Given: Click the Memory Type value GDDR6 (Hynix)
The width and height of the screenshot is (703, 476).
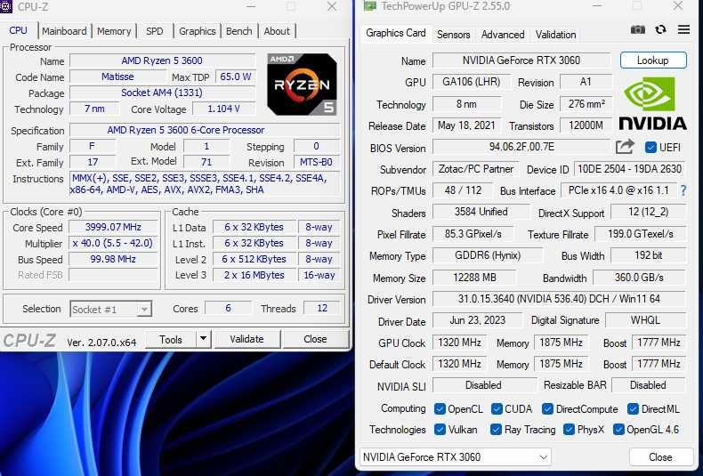Looking at the screenshot, I should coord(488,255).
